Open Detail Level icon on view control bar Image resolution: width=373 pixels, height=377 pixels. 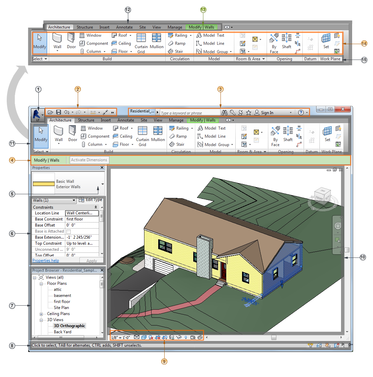click(137, 337)
